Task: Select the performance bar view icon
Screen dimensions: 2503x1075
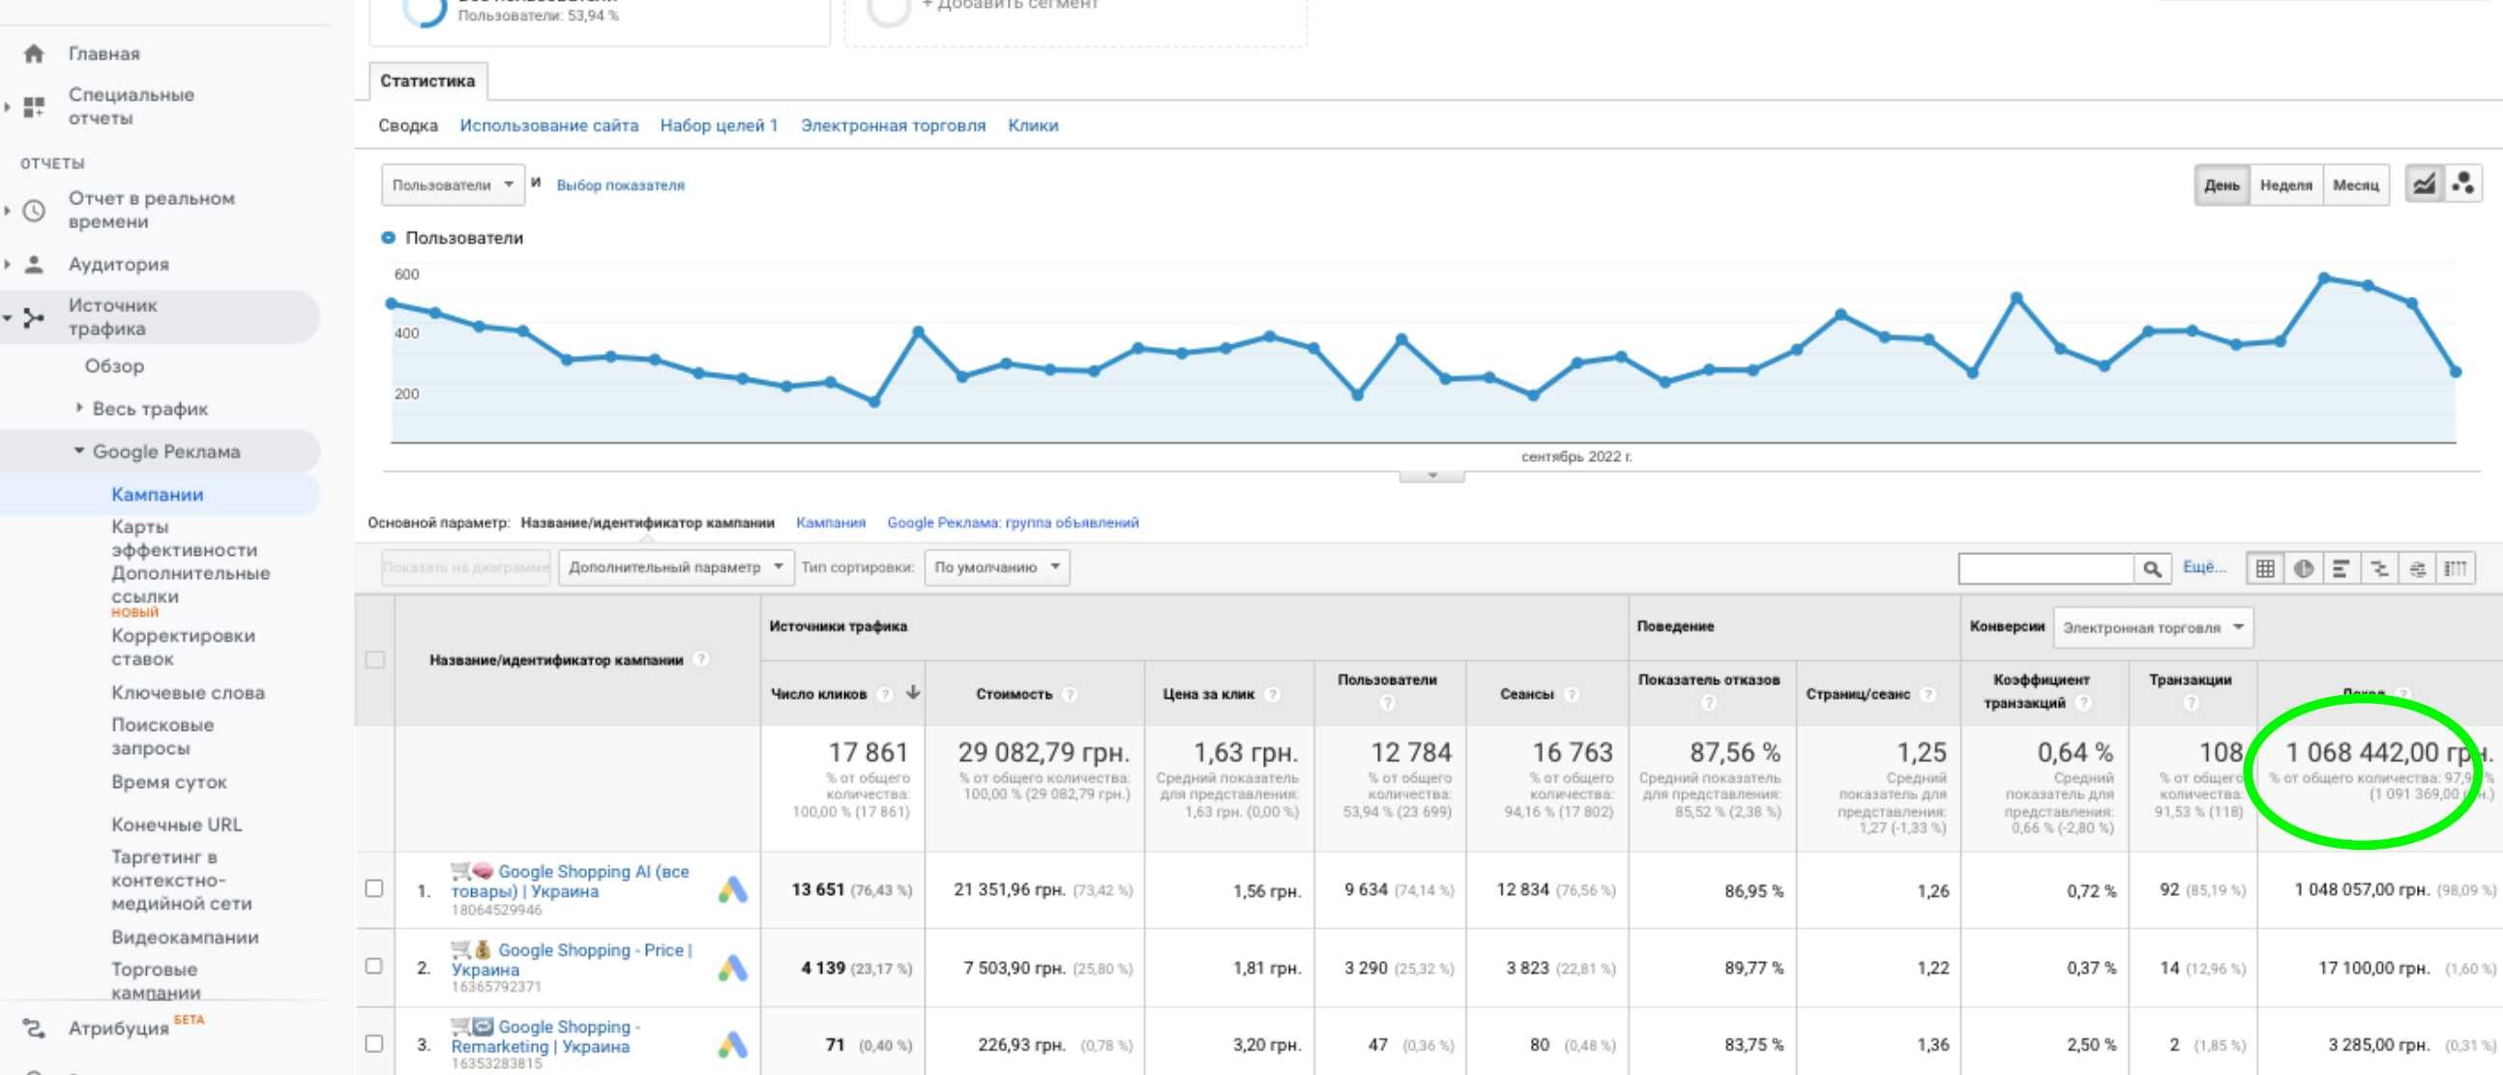Action: point(2341,569)
